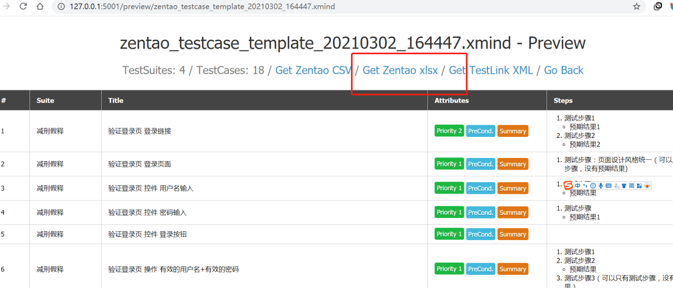Switch Chinese/English mode on the IME bar
The image size is (673, 288).
tap(578, 185)
